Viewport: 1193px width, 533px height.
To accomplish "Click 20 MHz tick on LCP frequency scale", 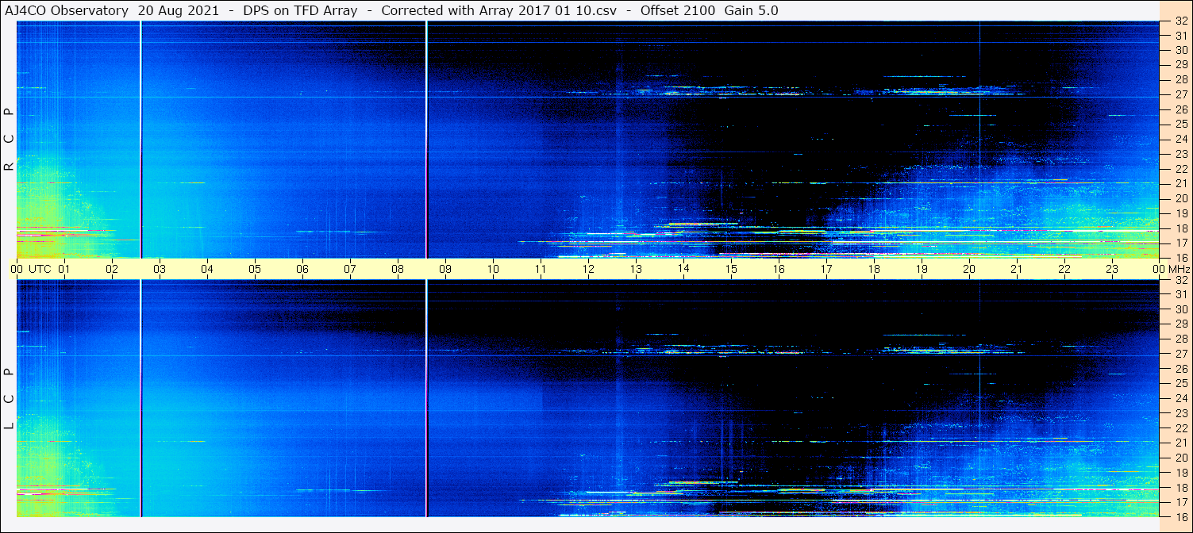I will point(1180,458).
